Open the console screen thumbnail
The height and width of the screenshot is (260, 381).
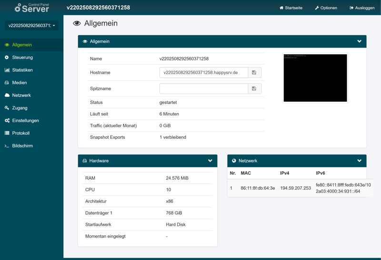tap(315, 78)
